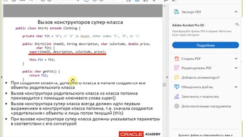The height and width of the screenshot is (137, 243).
Task: Open the Экспорт PDF tool icon
Action: pyautogui.click(x=176, y=12)
